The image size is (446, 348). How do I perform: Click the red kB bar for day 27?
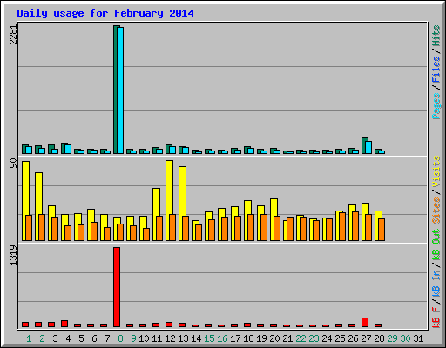click(365, 322)
